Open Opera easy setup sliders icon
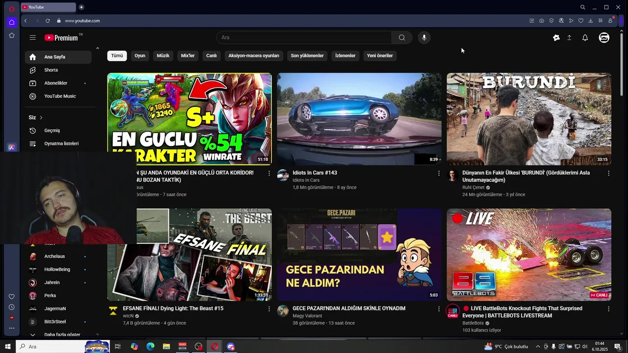The height and width of the screenshot is (353, 628). click(601, 21)
